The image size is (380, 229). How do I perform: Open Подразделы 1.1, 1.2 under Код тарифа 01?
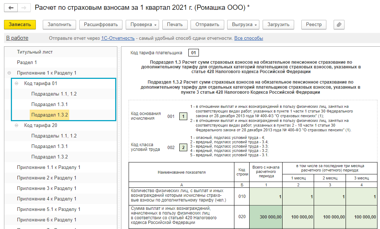point(54,94)
